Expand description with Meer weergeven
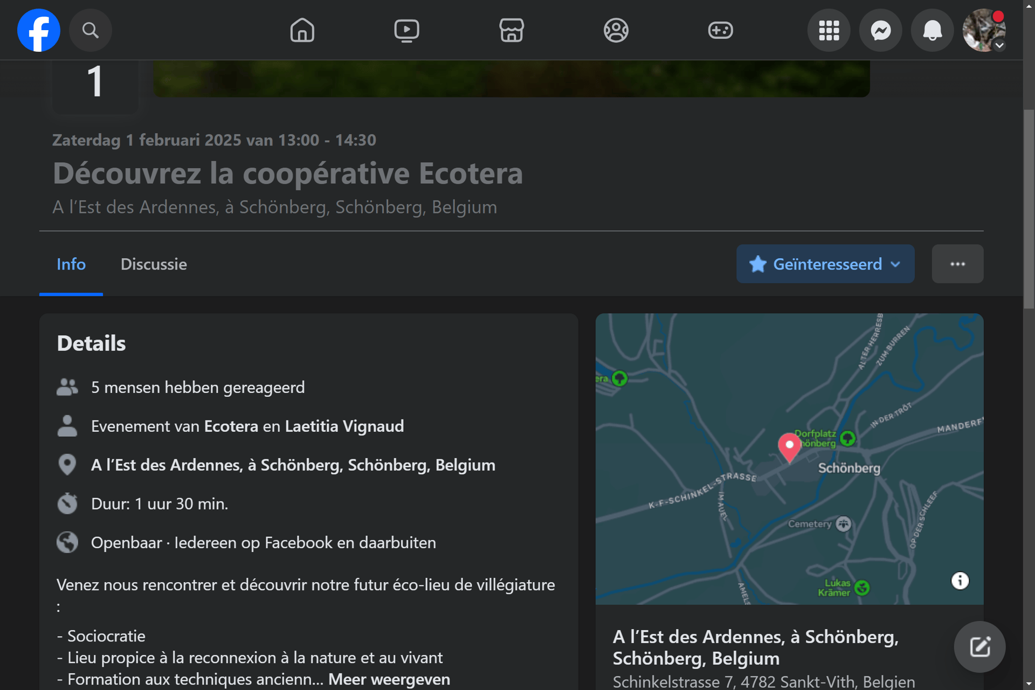 point(389,679)
